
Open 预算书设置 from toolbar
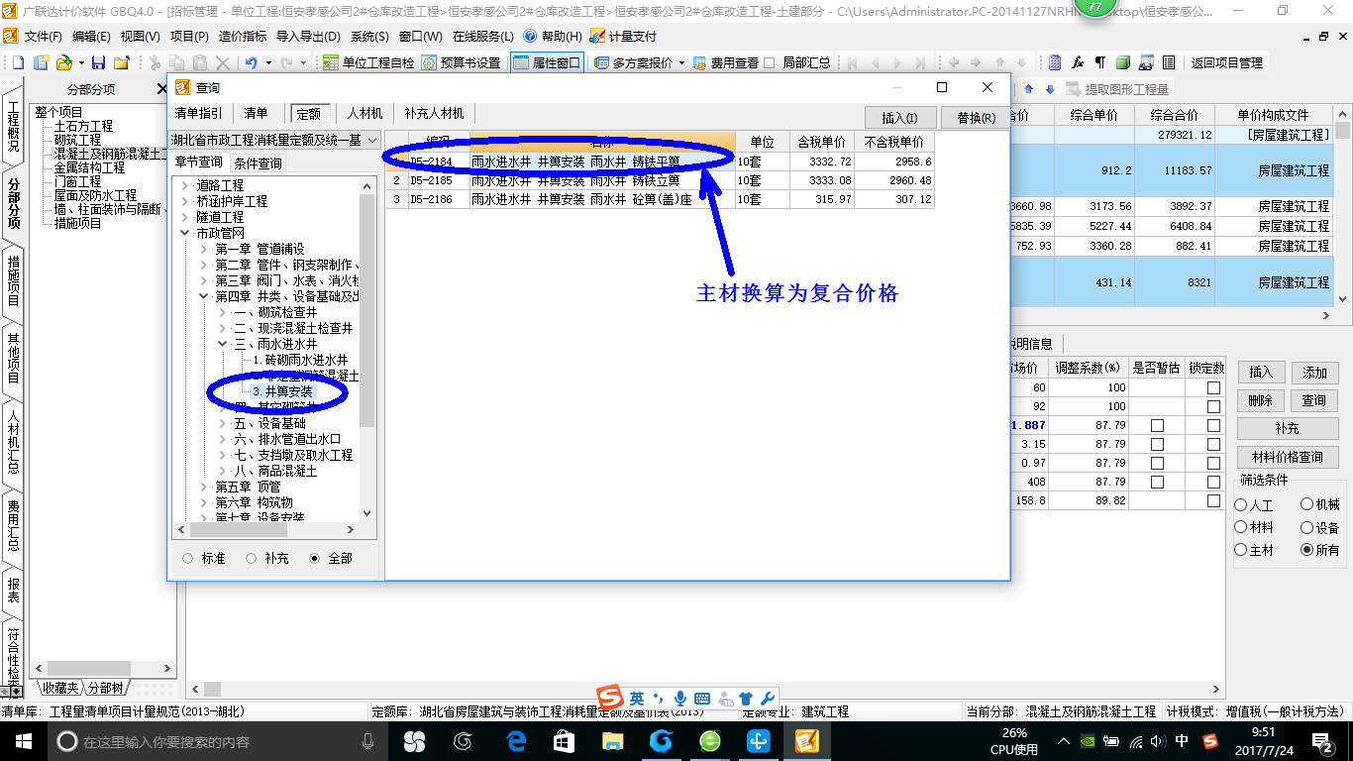(x=461, y=62)
